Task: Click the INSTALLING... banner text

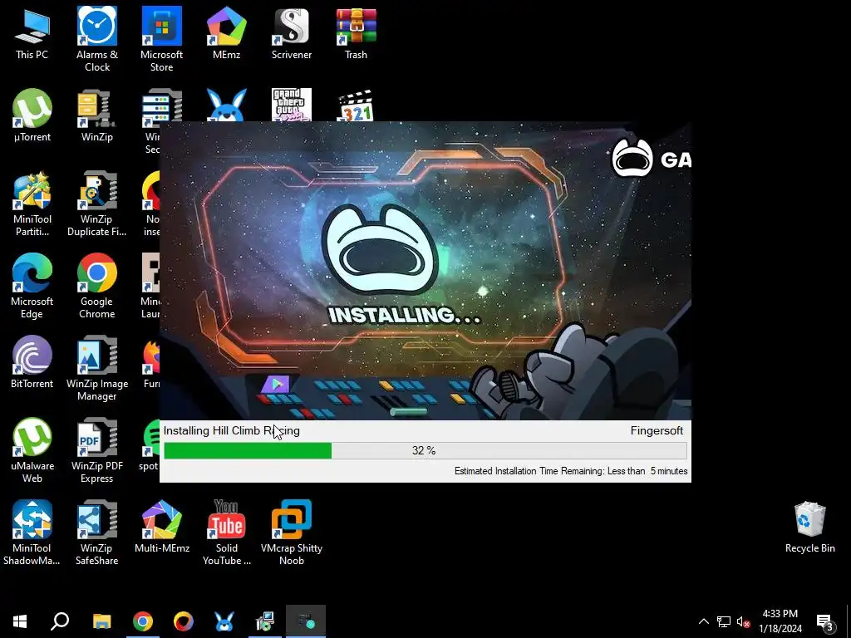Action: pyautogui.click(x=405, y=315)
